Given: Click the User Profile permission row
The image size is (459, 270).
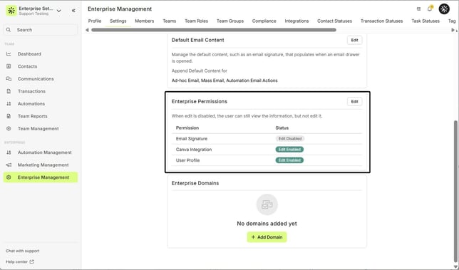Looking at the screenshot, I should coord(267,160).
